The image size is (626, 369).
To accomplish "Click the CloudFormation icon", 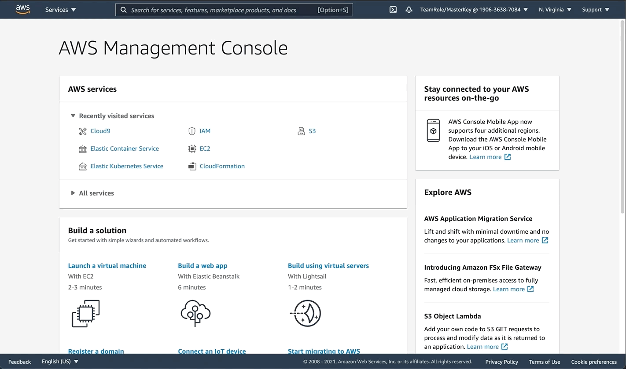I will tap(192, 166).
